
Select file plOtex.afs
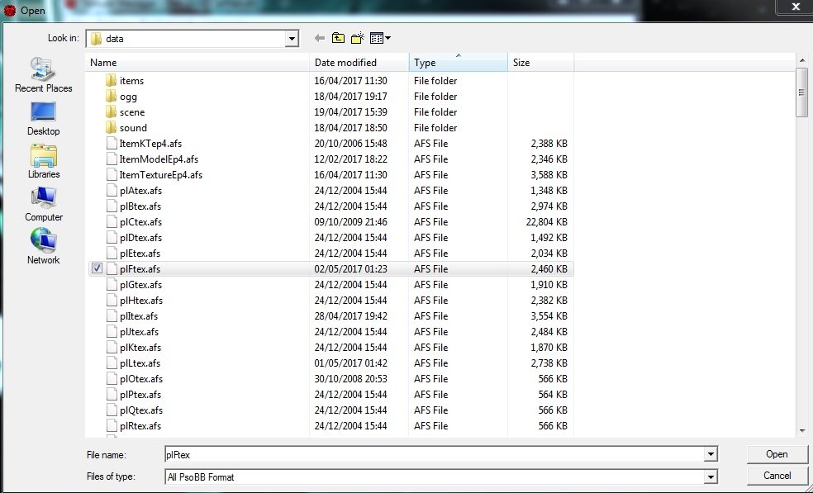(x=141, y=379)
